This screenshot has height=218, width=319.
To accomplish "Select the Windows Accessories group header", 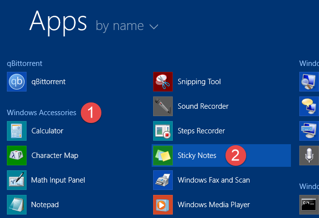I will click(x=41, y=113).
